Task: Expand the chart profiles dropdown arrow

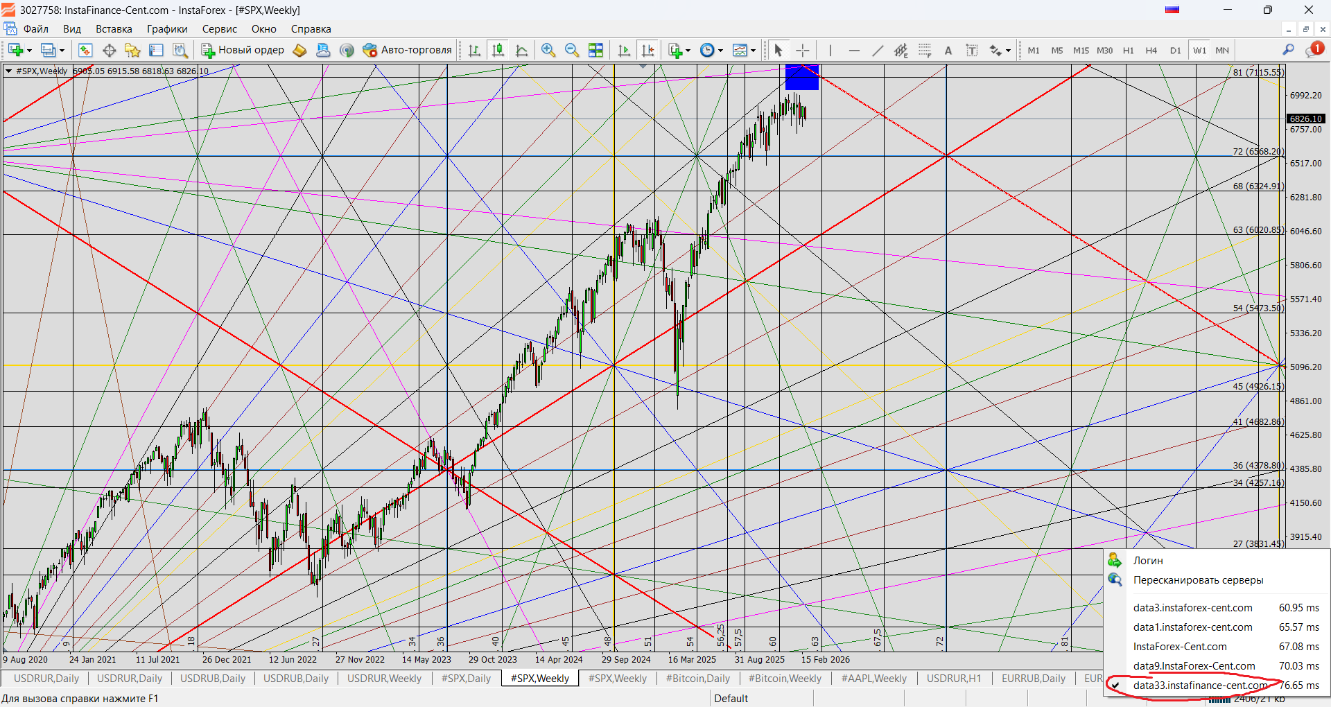Action: [x=62, y=51]
